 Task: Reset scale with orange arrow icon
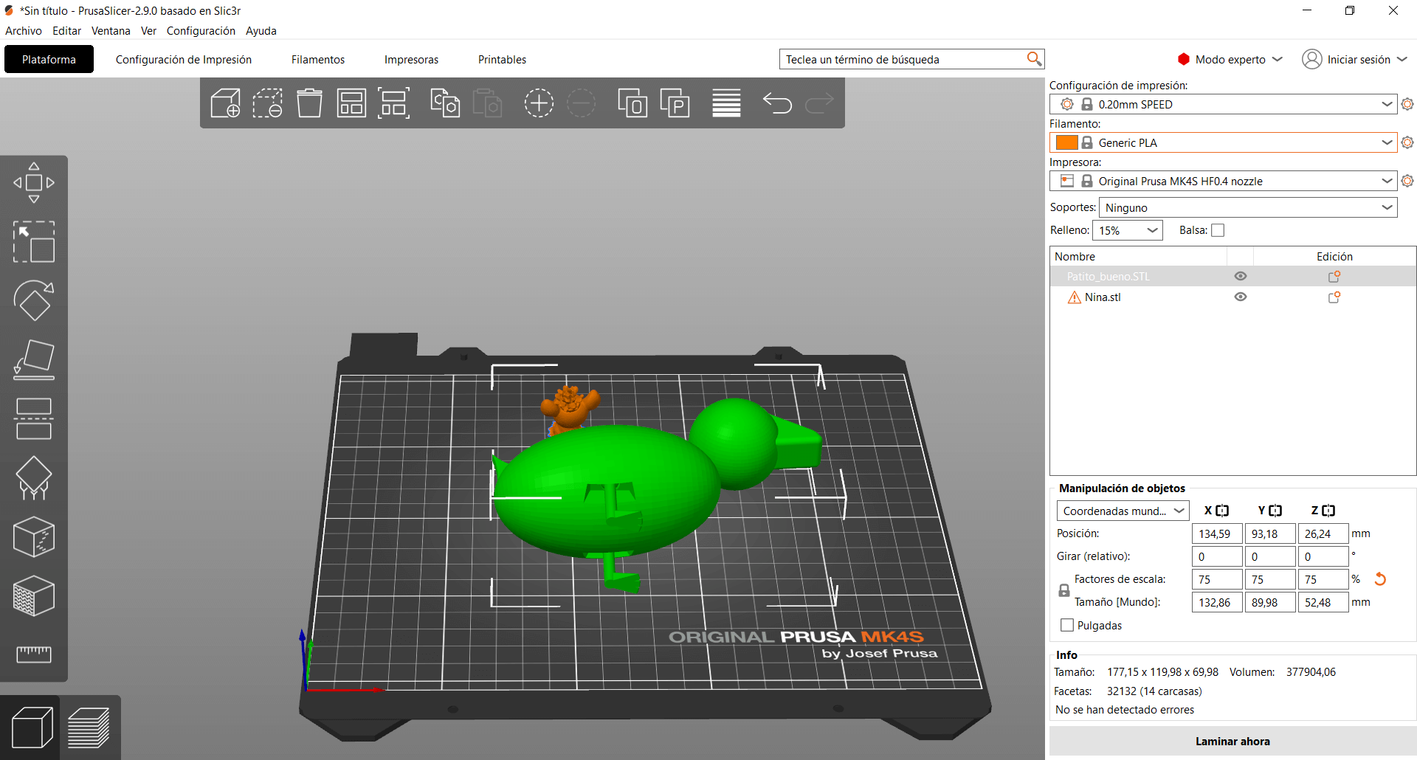click(x=1380, y=579)
